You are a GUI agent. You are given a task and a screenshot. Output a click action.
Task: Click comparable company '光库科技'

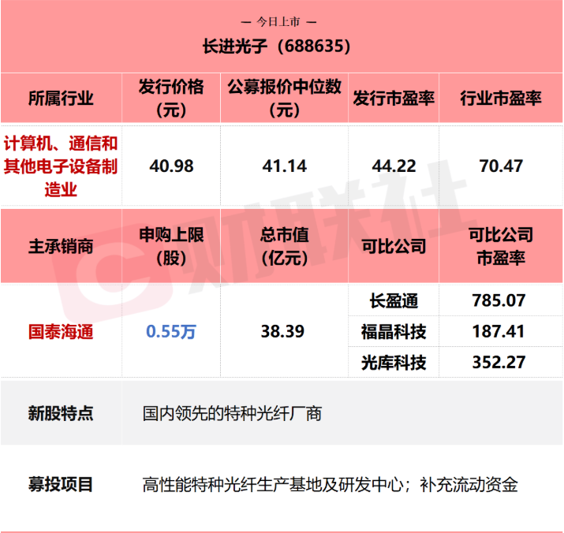(x=394, y=363)
